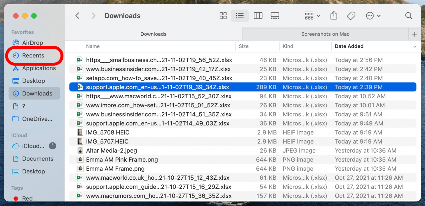Select the support.apple.com_guide xlsx file

(243, 187)
